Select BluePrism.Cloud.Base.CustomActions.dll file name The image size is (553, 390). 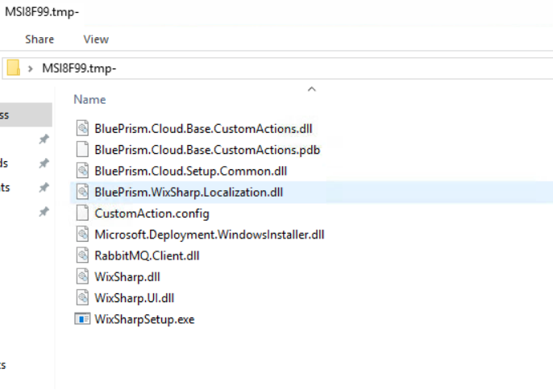pyautogui.click(x=203, y=129)
